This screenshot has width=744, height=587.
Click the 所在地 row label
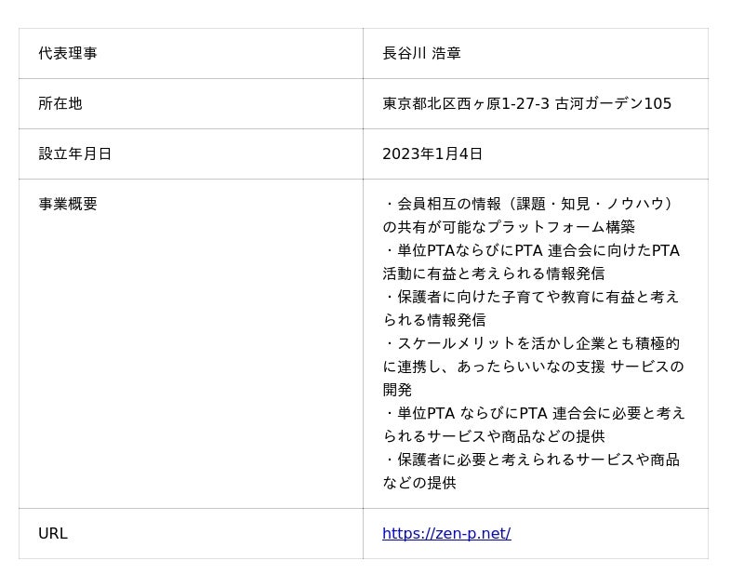pos(60,103)
